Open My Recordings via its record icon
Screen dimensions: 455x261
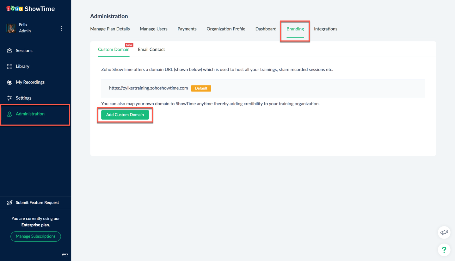click(x=9, y=82)
